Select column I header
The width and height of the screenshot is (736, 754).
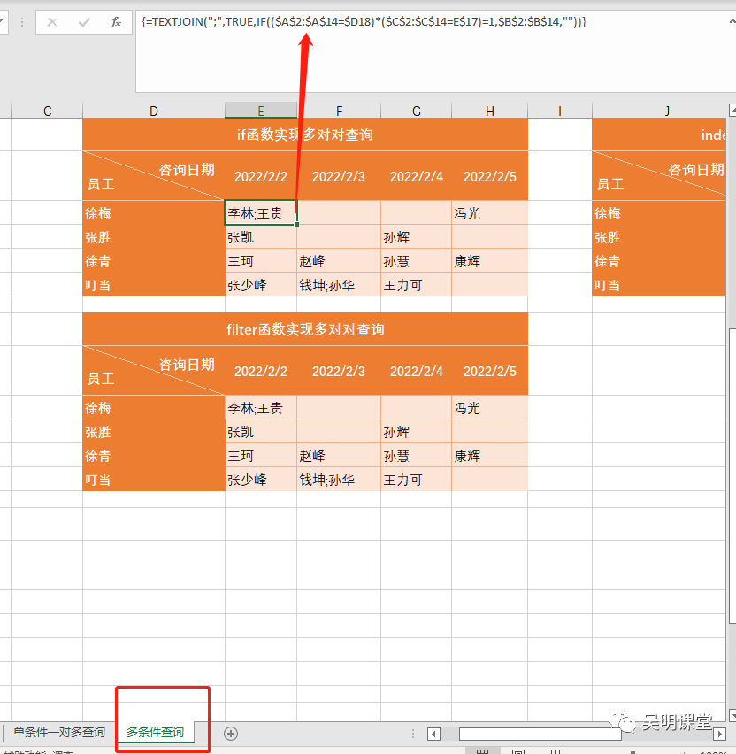coord(560,112)
